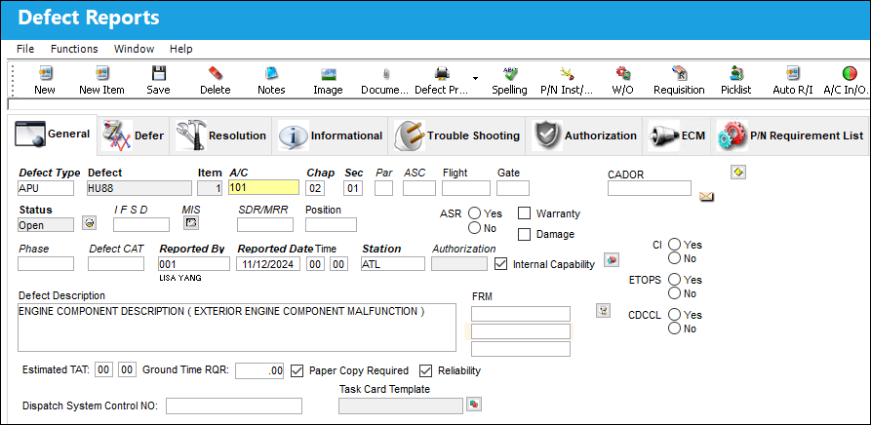Click the Dispatch System Control NO field
The height and width of the screenshot is (425, 871).
point(234,406)
